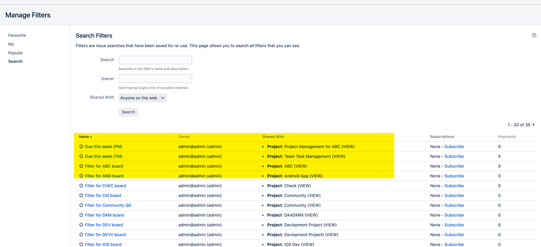Open Filter for DAM board link
This screenshot has width=541, height=247.
click(x=104, y=215)
